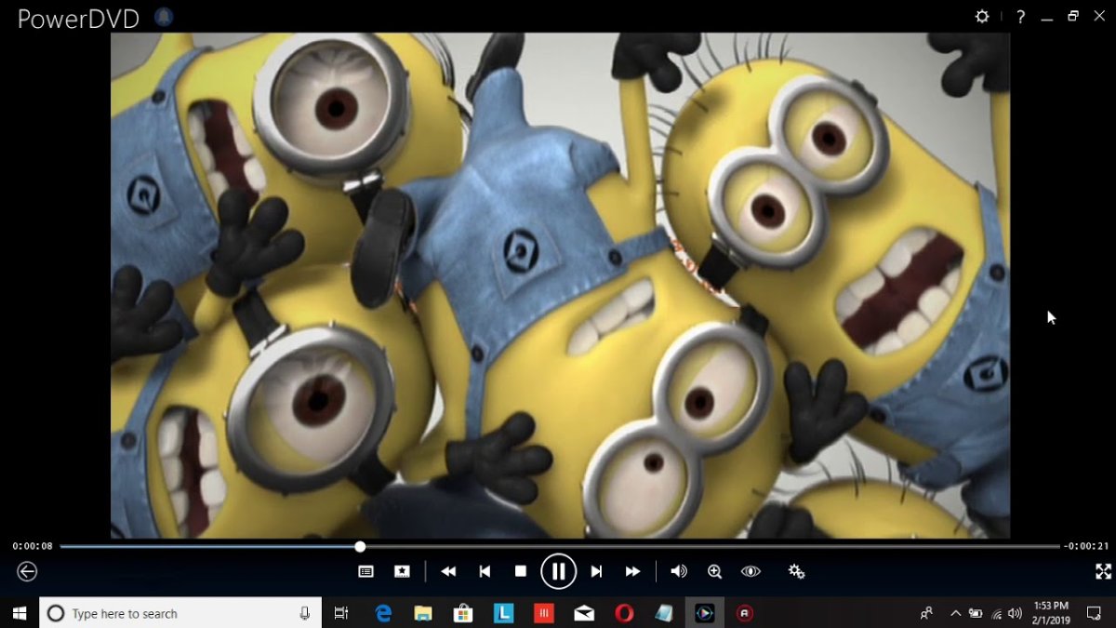Launch Opera browser from taskbar
Screen dimensions: 1116x628
click(624, 613)
